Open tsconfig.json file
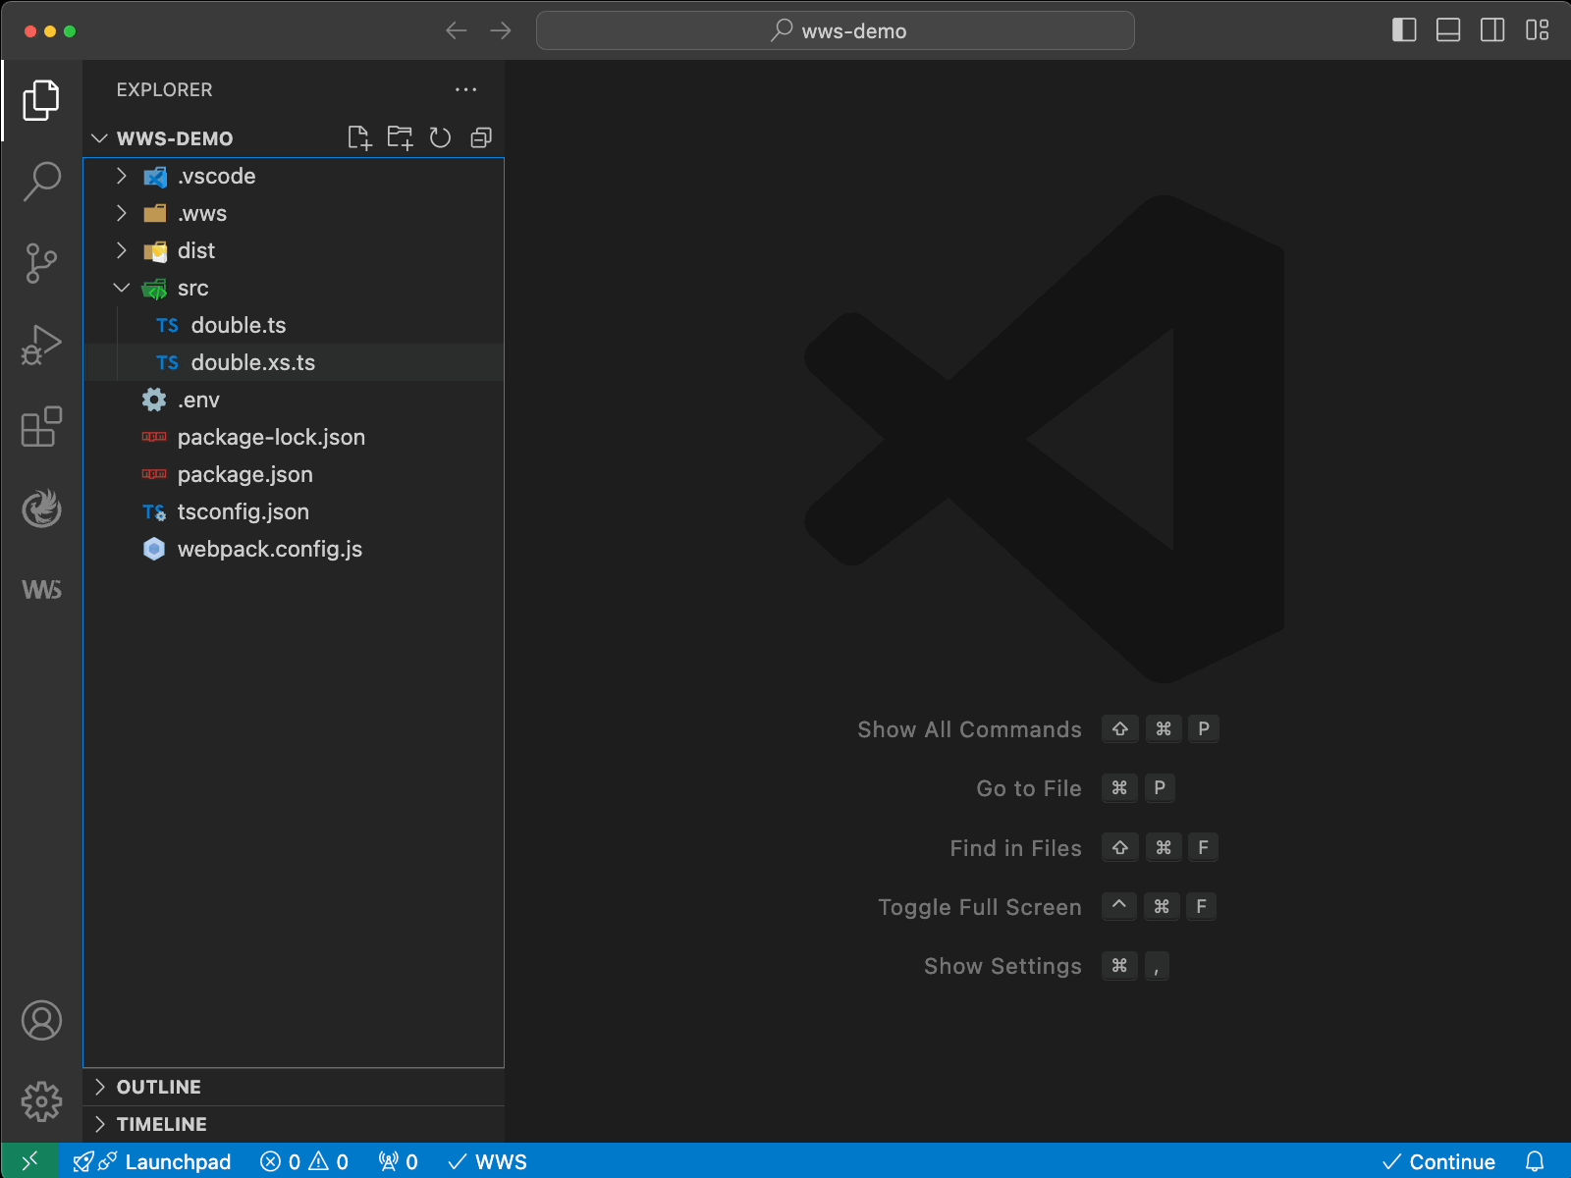The image size is (1571, 1178). coord(294,512)
